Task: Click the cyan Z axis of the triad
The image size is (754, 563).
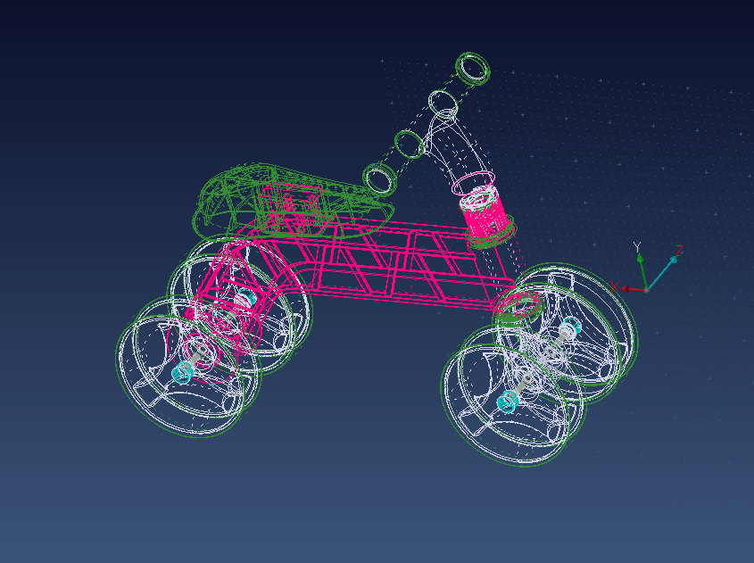Action: coord(662,274)
